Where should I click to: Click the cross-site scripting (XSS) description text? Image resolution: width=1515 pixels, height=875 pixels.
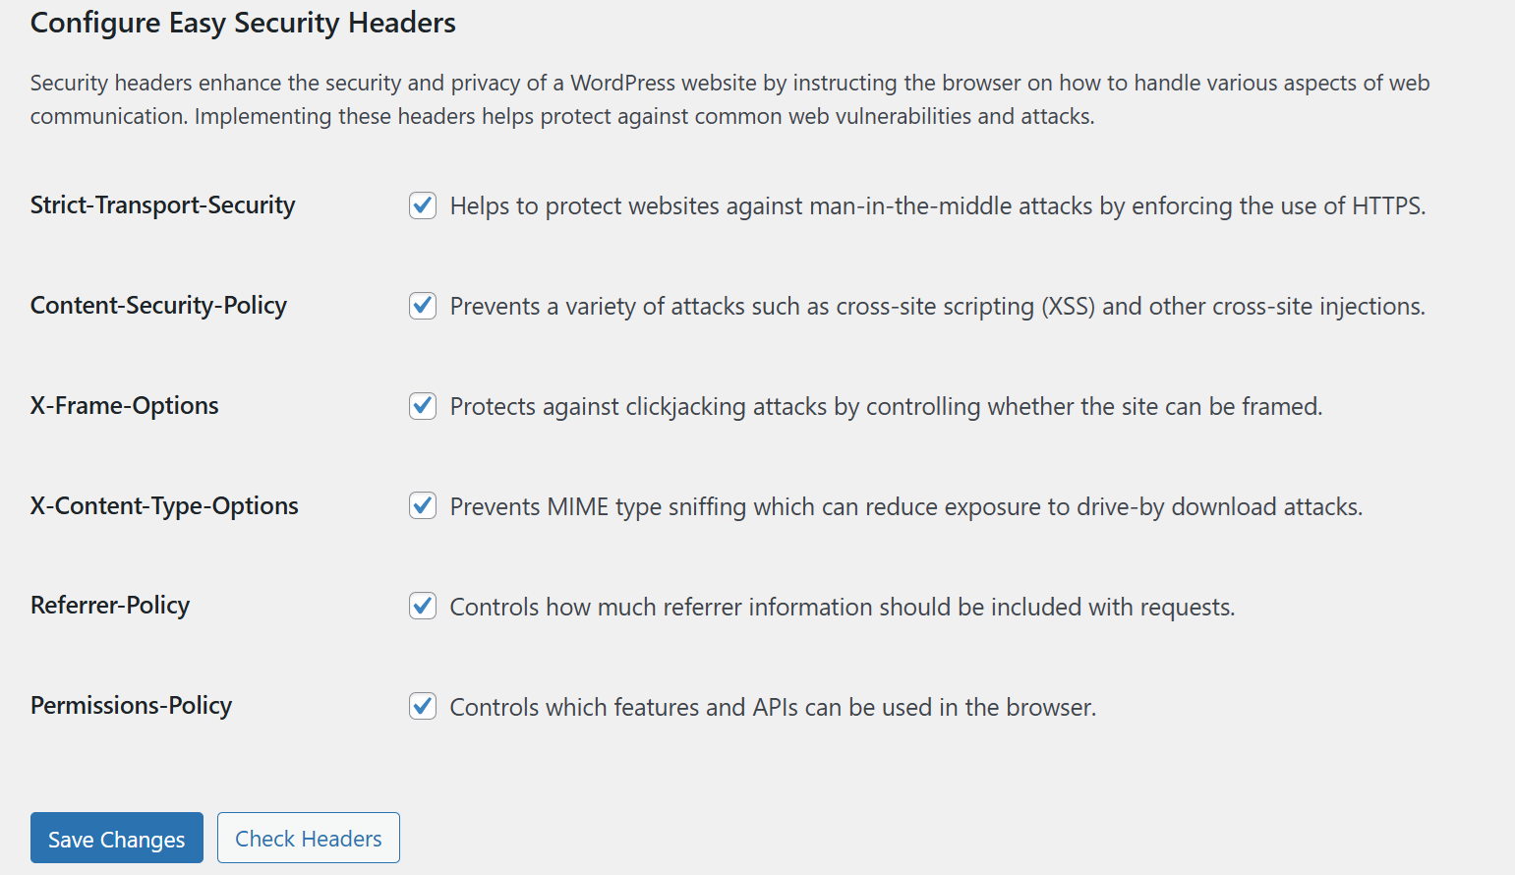coord(937,307)
